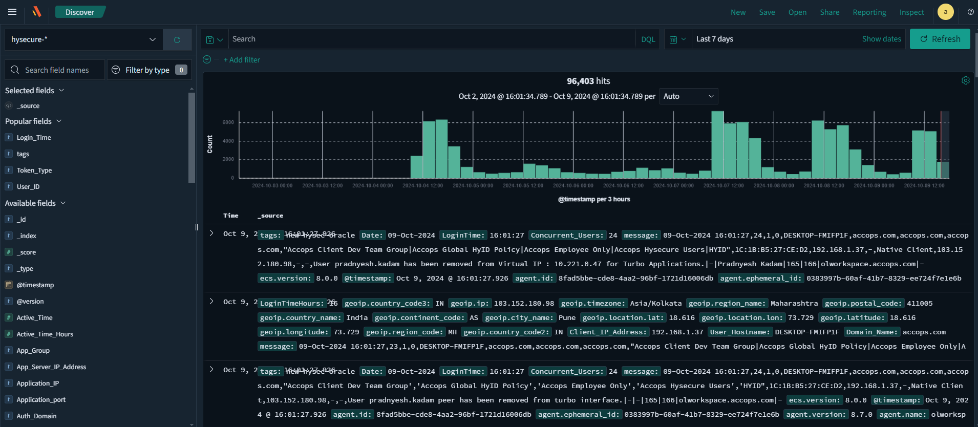
Task: Open the Inspect menu item
Action: pyautogui.click(x=911, y=12)
